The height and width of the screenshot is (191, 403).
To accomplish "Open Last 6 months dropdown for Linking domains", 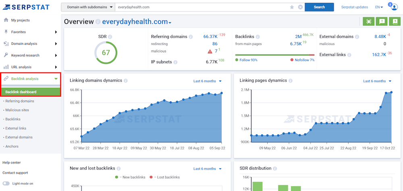I will (x=208, y=81).
